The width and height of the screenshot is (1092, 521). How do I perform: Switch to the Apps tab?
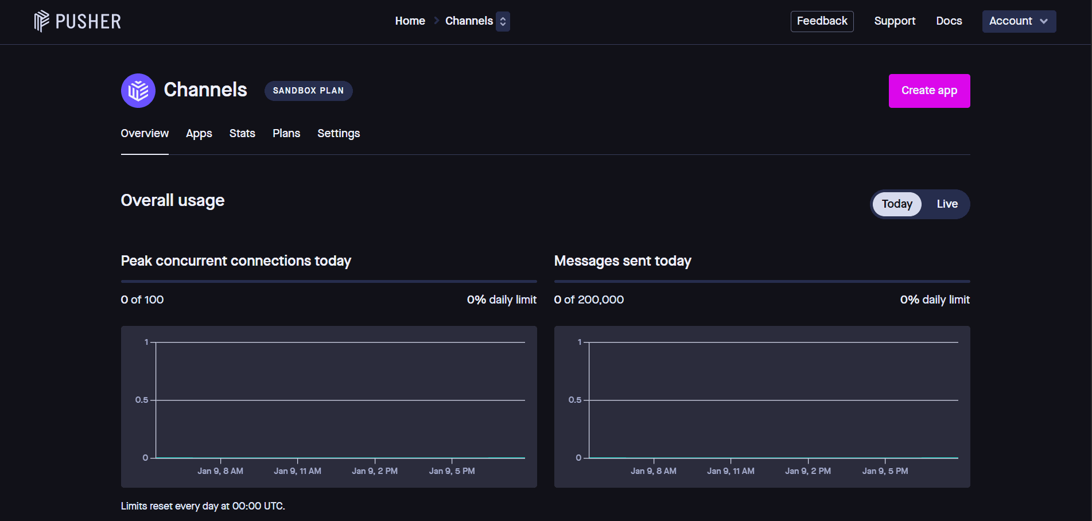tap(199, 133)
